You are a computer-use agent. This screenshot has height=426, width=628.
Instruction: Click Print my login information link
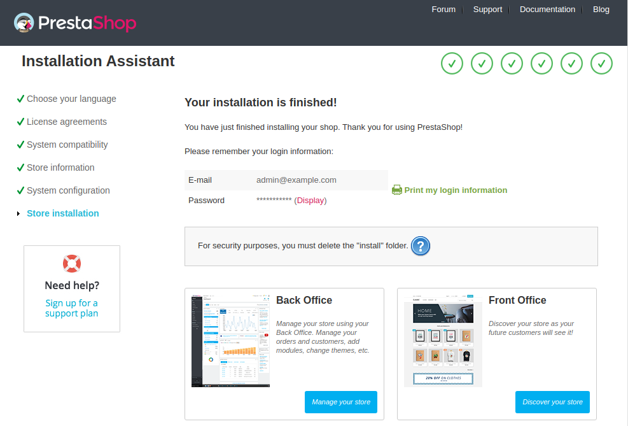[x=456, y=190]
